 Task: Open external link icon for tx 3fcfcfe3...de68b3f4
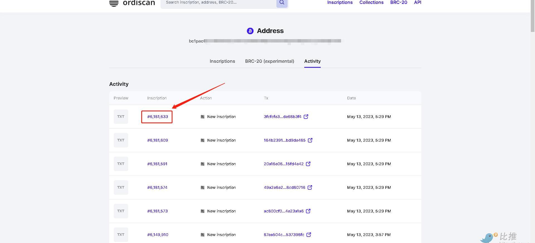coord(306,117)
